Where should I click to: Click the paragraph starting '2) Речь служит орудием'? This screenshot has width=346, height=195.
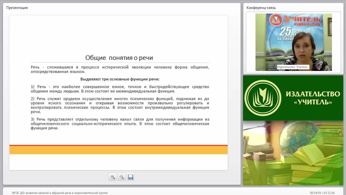pyautogui.click(x=120, y=105)
